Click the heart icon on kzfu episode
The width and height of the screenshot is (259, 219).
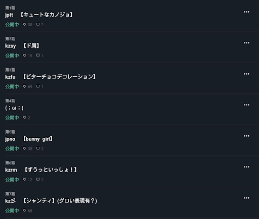point(25,86)
